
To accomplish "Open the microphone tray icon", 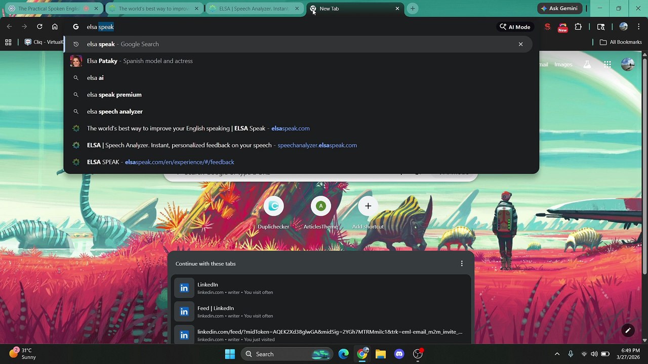I will pos(571,354).
